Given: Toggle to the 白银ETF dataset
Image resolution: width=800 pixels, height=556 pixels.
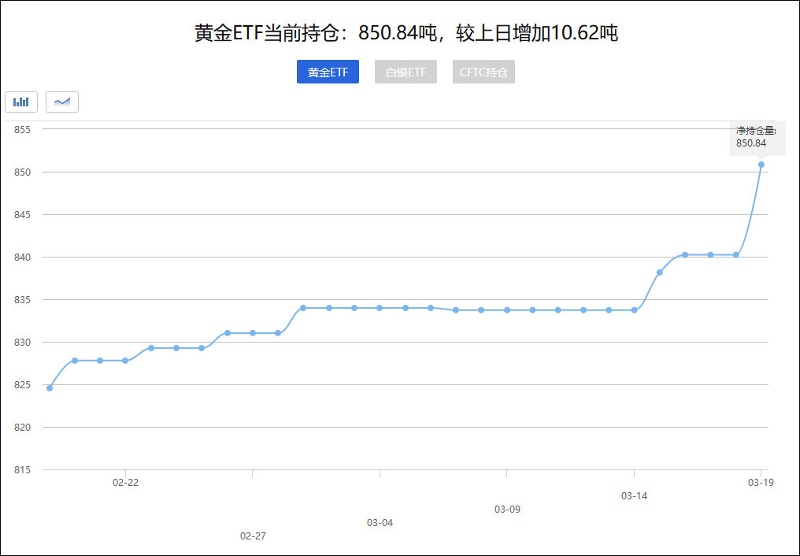Looking at the screenshot, I should 406,72.
